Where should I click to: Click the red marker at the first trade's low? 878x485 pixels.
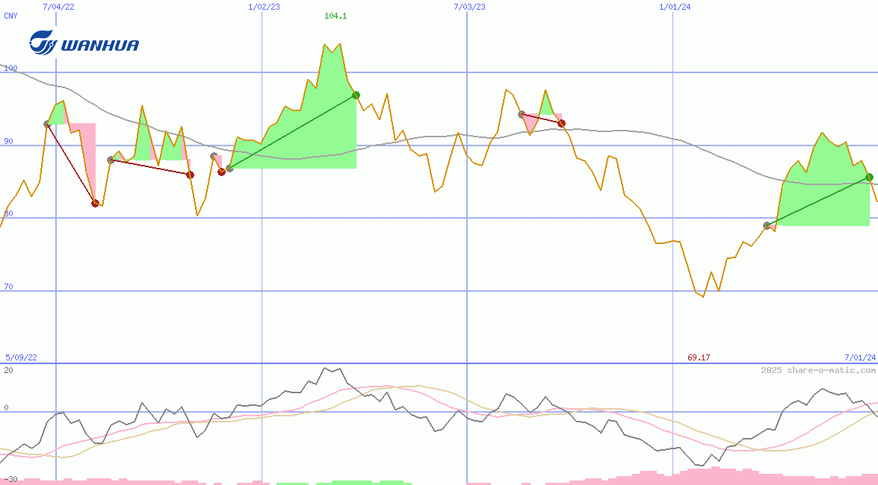click(x=95, y=203)
